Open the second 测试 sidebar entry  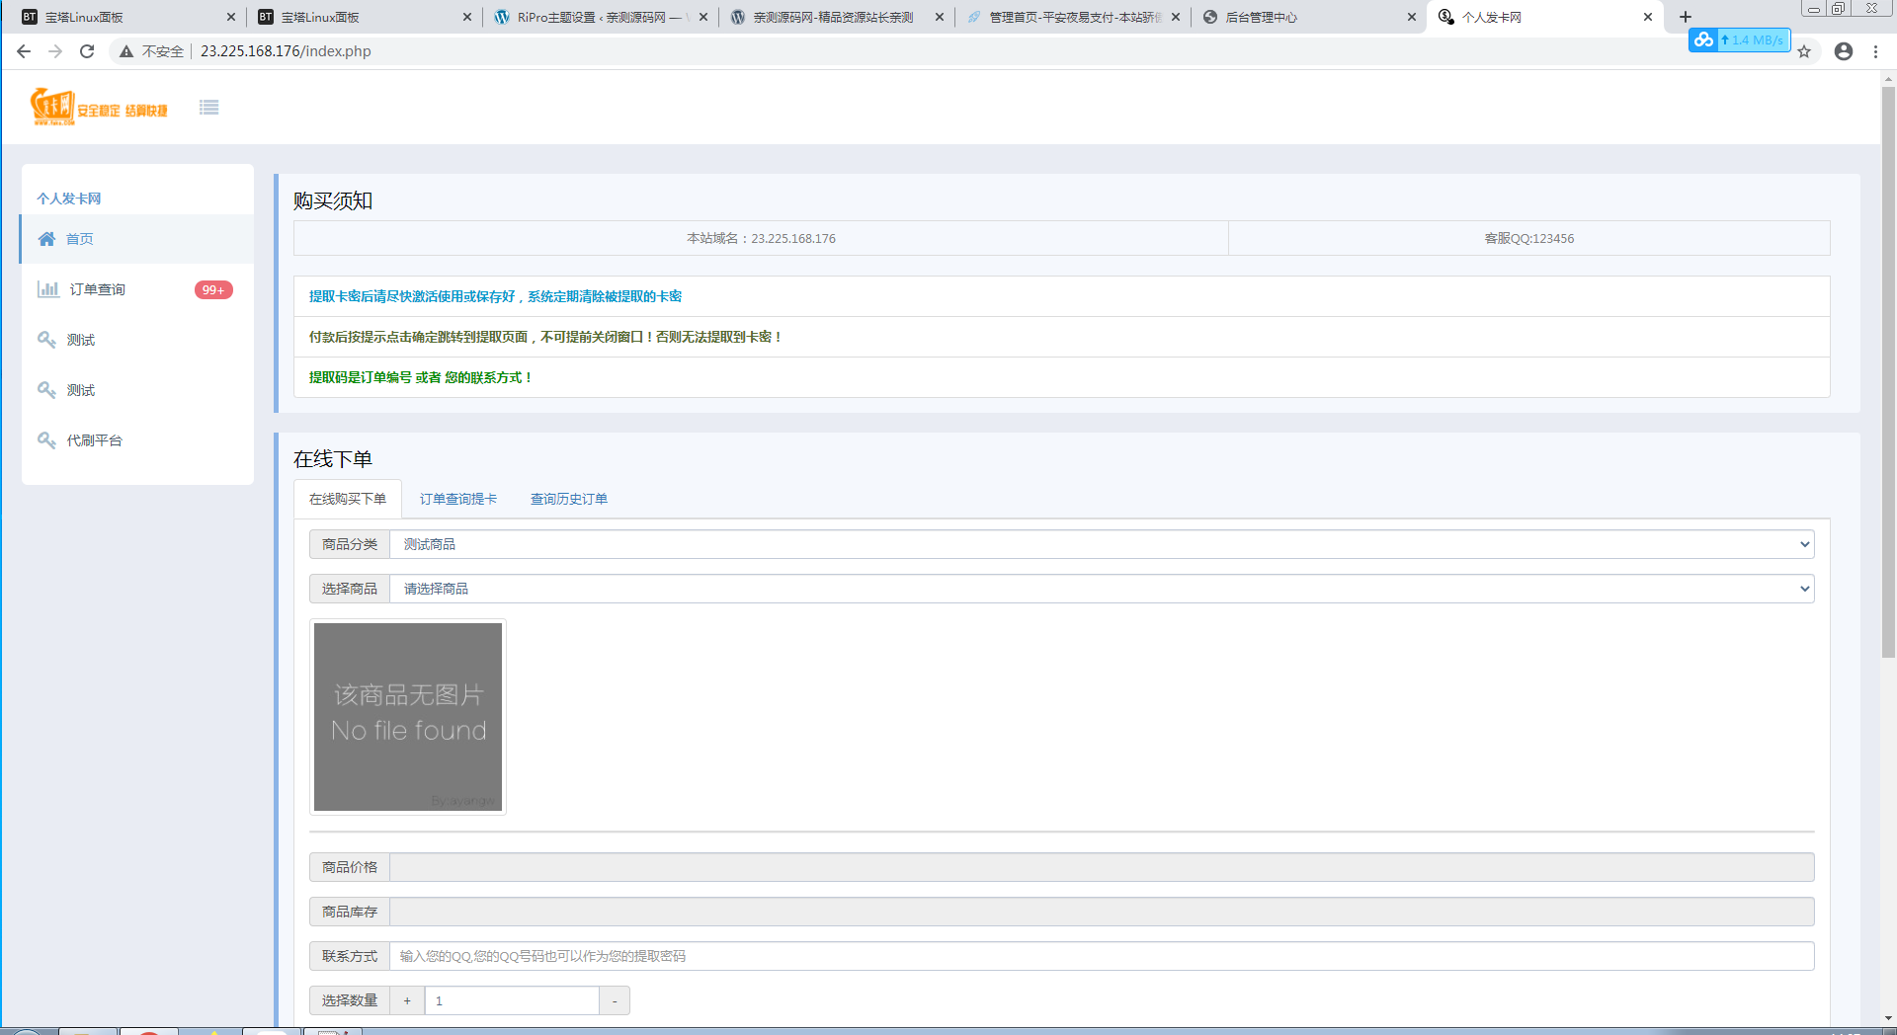[137, 390]
